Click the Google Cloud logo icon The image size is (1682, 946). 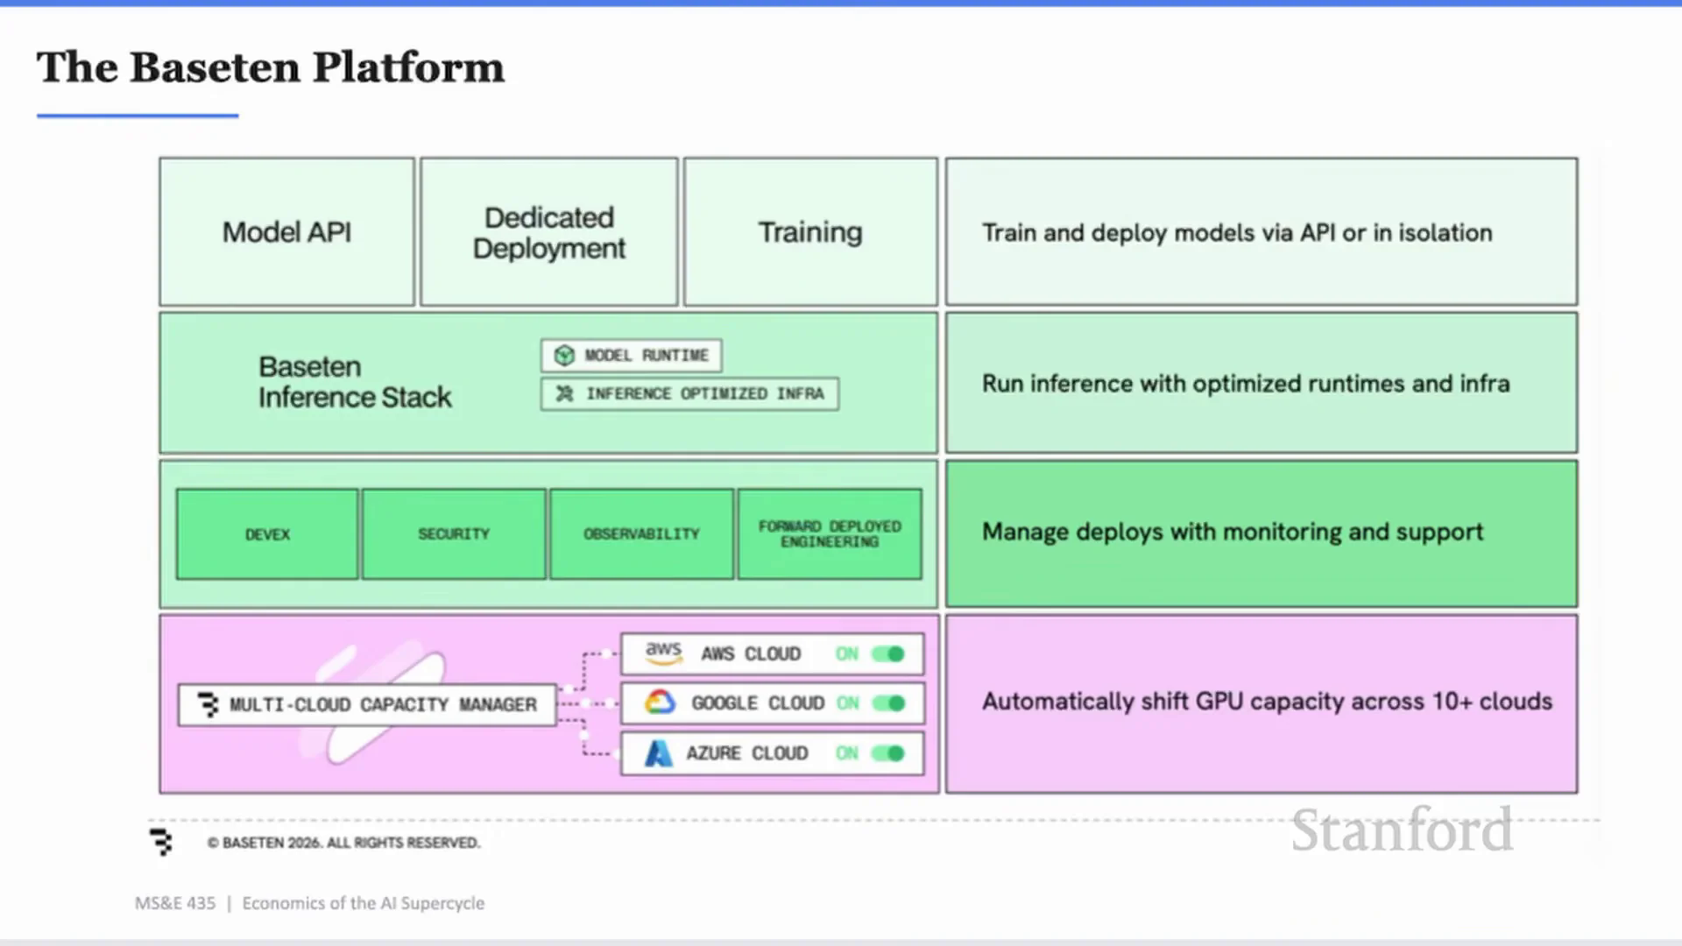661,702
